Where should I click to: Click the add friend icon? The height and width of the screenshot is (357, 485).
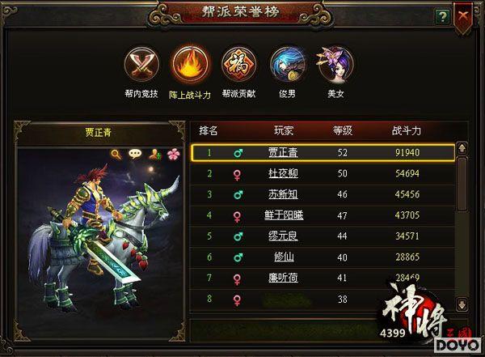coord(154,154)
